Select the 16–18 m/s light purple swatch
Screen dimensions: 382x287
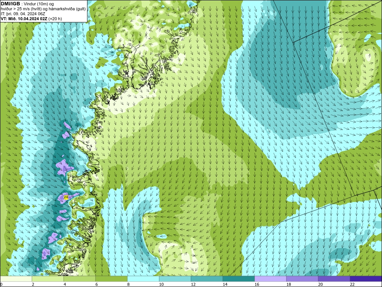(270, 279)
